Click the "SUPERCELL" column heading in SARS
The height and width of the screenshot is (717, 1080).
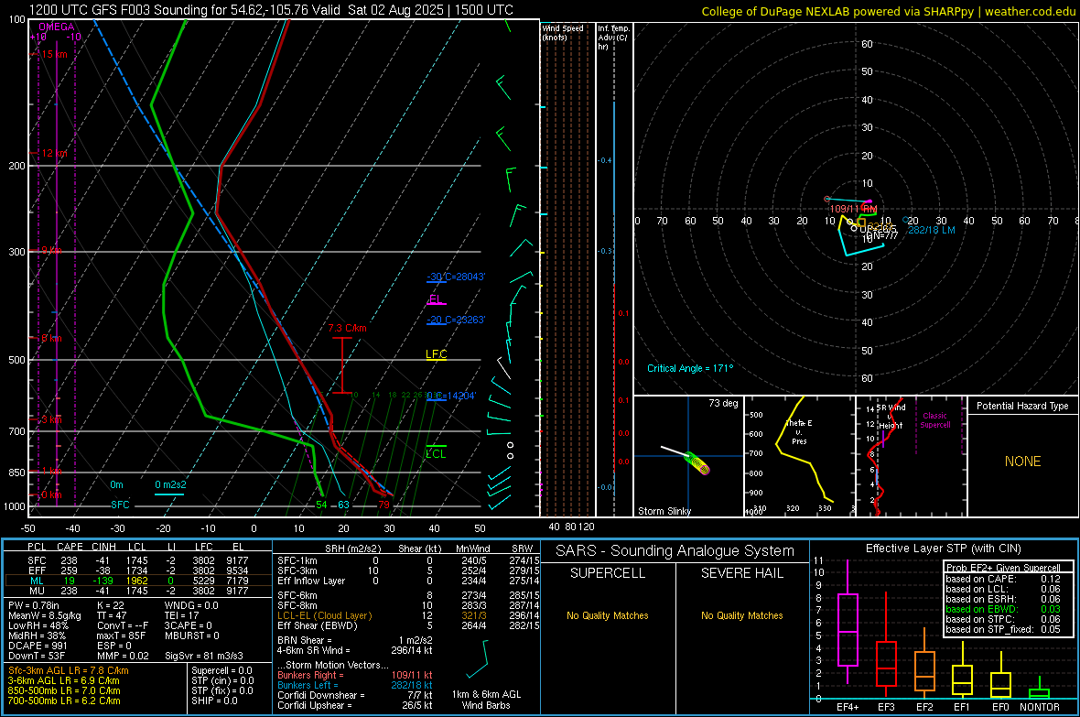[x=608, y=573]
